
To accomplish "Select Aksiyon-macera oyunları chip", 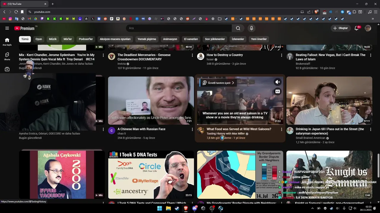I will pos(115,39).
